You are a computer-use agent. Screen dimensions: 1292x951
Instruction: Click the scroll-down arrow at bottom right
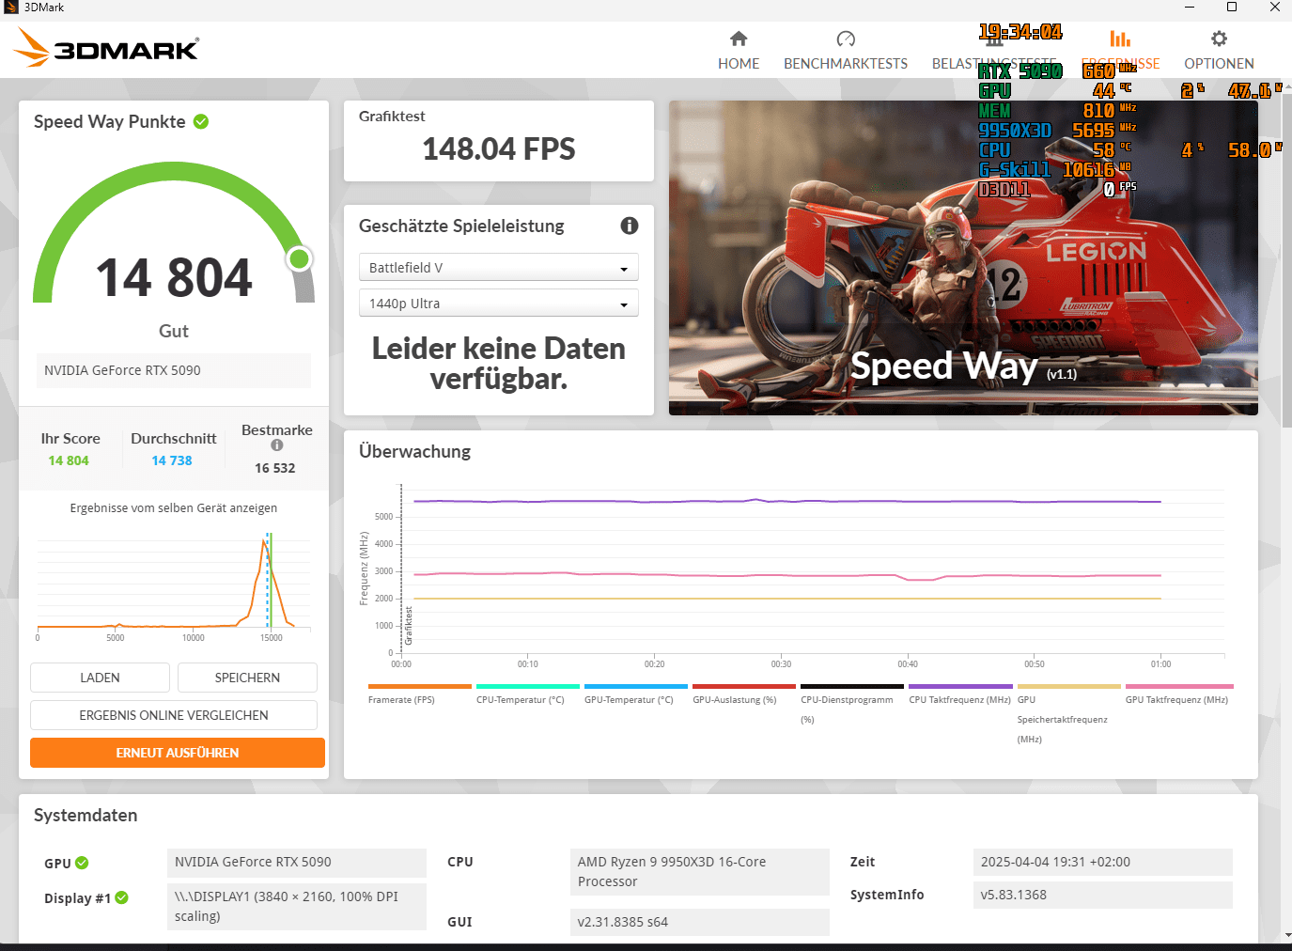tap(1286, 935)
